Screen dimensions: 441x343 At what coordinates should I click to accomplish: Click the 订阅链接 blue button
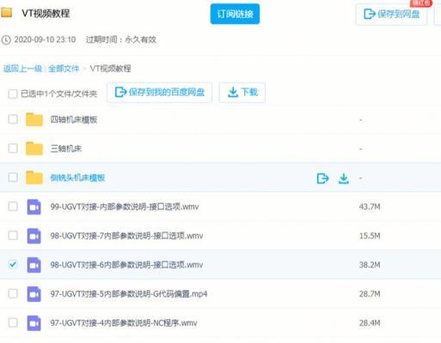[235, 14]
